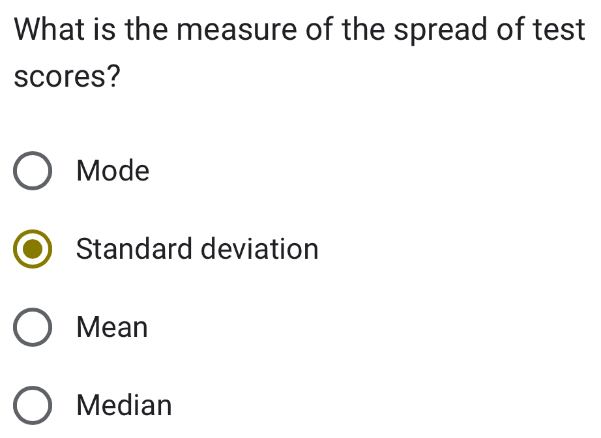Click the Mode answer label
601x438 pixels.
pyautogui.click(x=112, y=171)
